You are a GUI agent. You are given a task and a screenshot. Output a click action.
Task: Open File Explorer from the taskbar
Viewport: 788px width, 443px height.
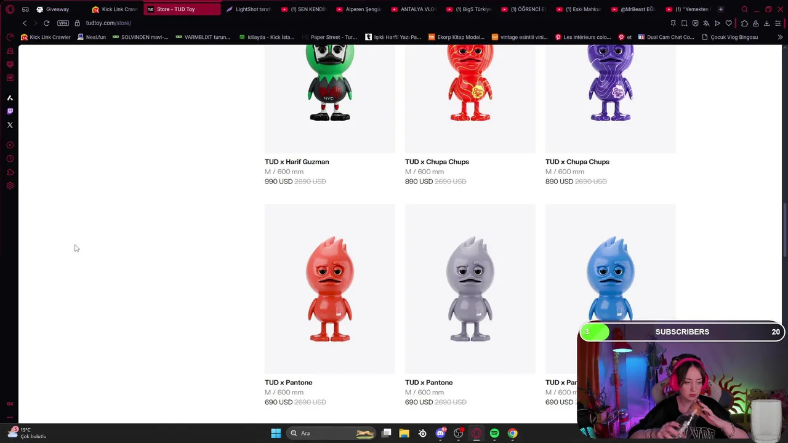pyautogui.click(x=404, y=433)
